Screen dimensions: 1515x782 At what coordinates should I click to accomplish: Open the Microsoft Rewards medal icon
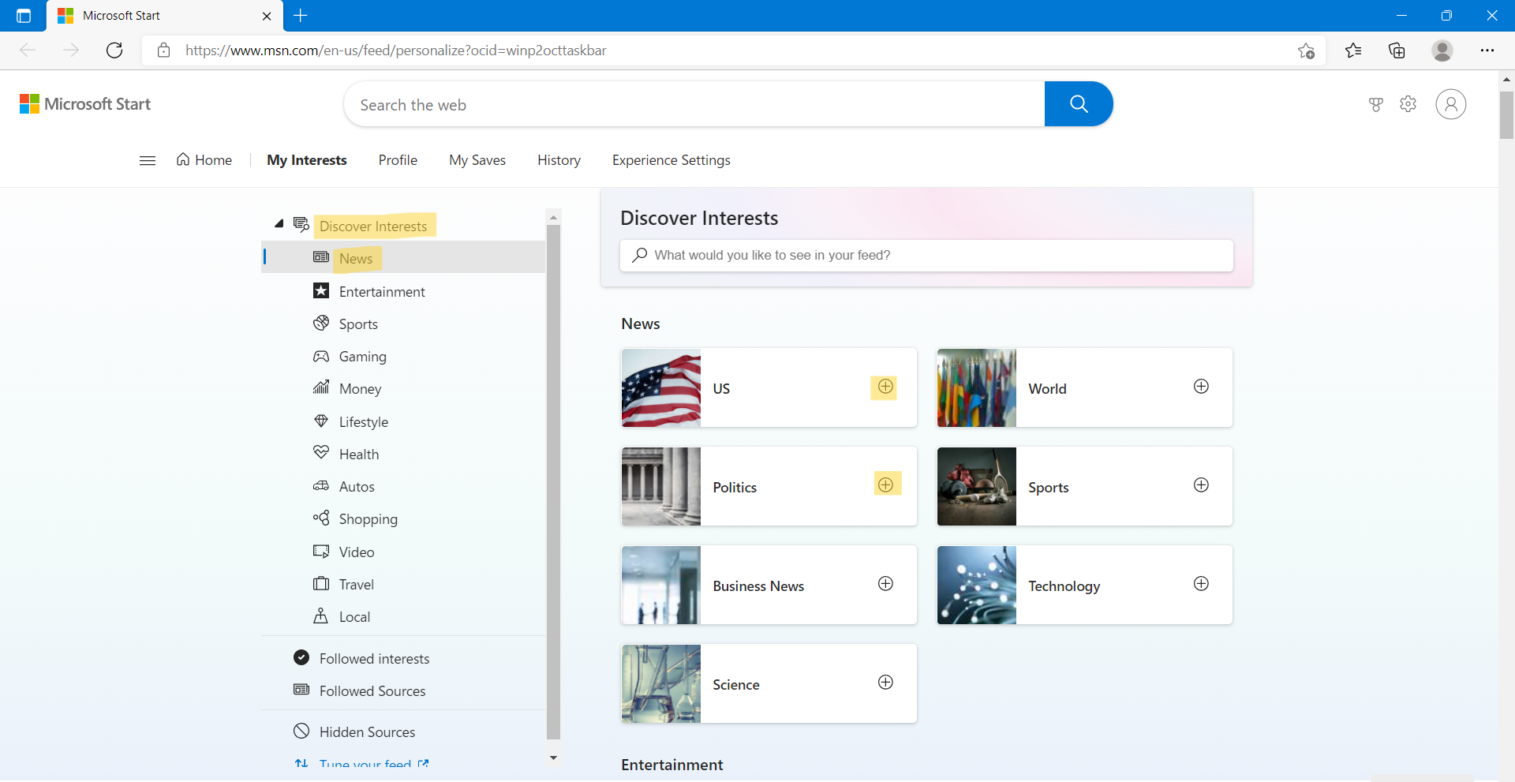[x=1376, y=103]
